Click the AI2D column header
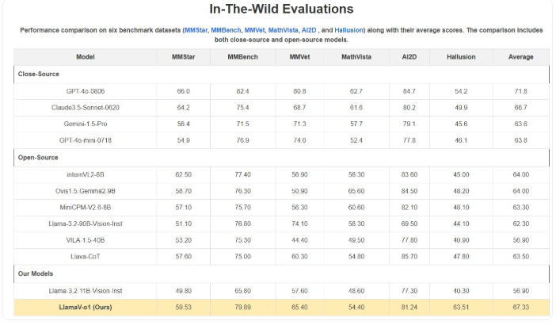Screen dimensions: 556x325 pos(409,57)
